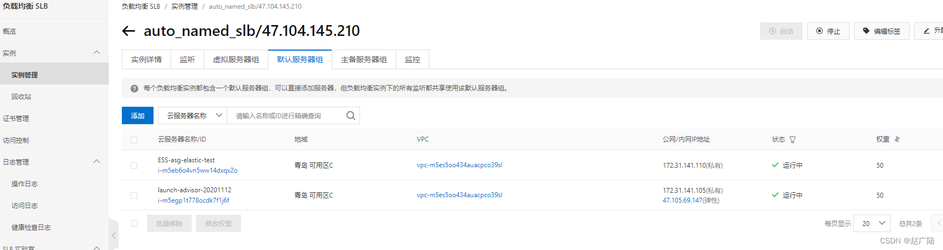Select the 默认服务器组 tab
Image resolution: width=943 pixels, height=250 pixels.
point(300,59)
